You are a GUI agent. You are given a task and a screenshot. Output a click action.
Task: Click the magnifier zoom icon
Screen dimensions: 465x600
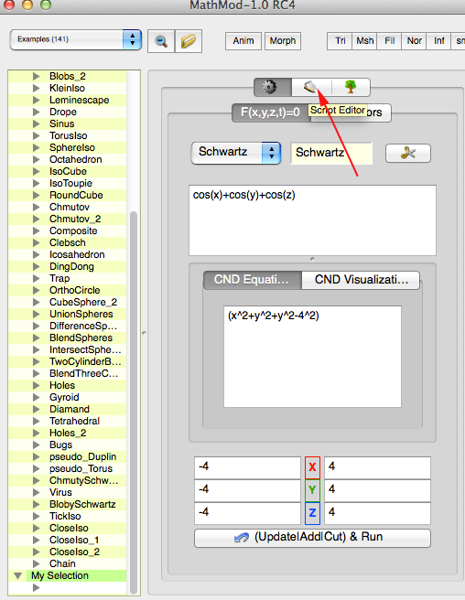tap(161, 41)
